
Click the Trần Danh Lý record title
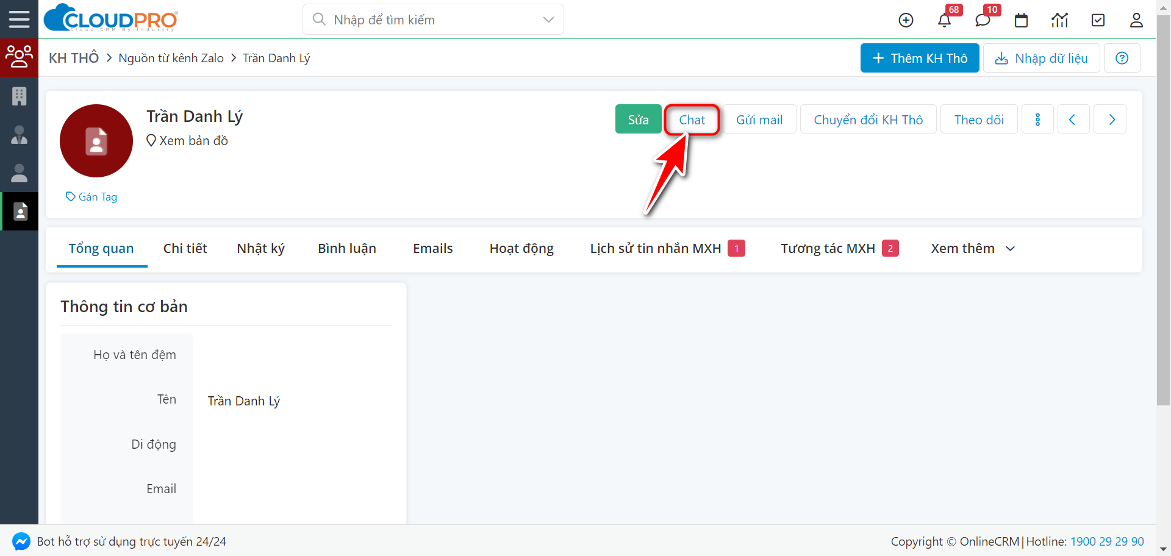195,116
